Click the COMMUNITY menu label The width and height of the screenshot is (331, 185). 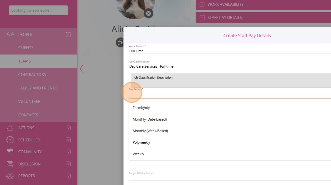pyautogui.click(x=30, y=152)
